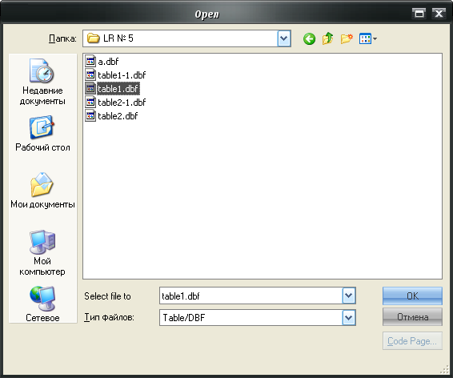Cancel with the Отмена button
This screenshot has height=378, width=453.
pyautogui.click(x=412, y=317)
